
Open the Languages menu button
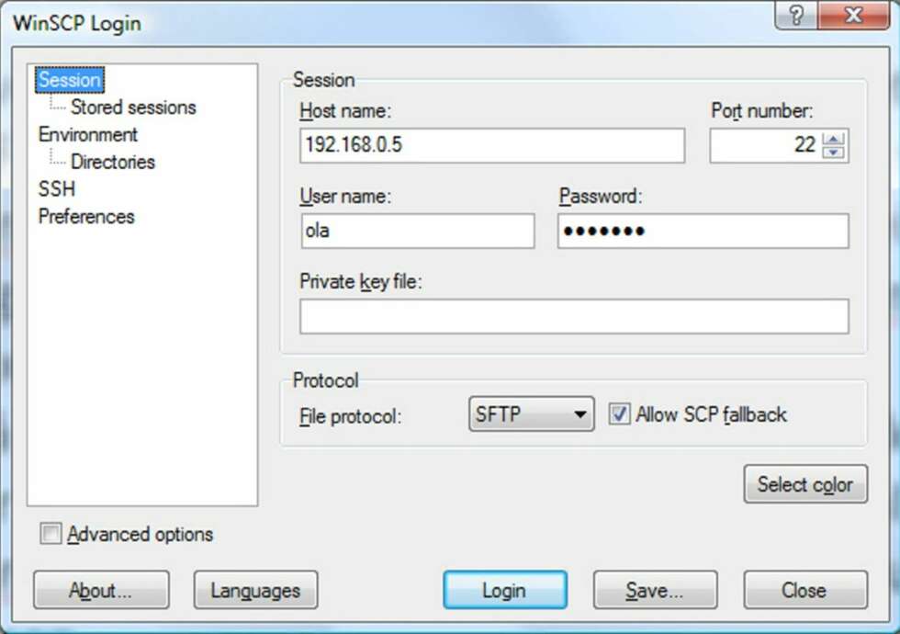point(255,590)
